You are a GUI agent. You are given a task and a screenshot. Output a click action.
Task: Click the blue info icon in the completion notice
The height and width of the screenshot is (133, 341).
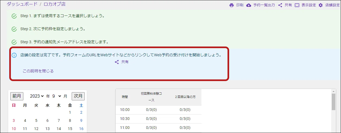pos(14,55)
